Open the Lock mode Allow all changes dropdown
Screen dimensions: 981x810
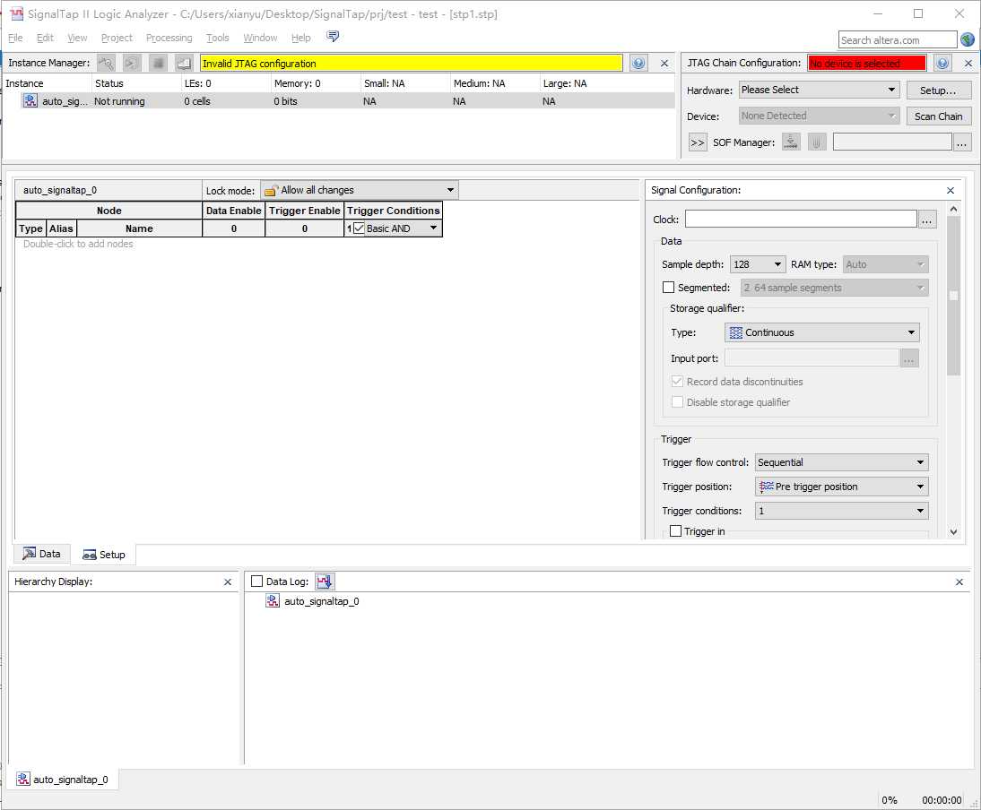[x=359, y=190]
